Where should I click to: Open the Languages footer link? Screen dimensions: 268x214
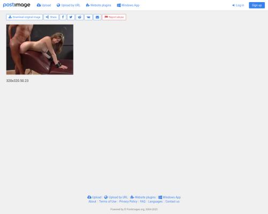point(155,202)
